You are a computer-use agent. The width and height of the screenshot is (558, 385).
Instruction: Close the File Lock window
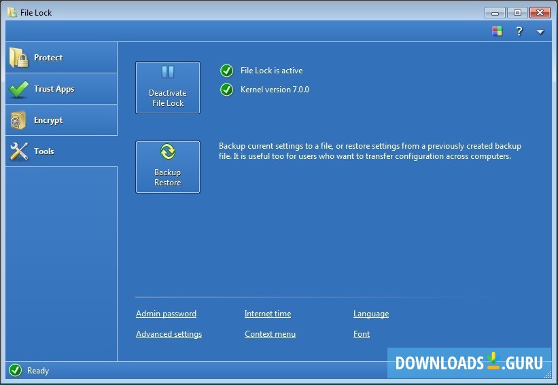(540, 13)
